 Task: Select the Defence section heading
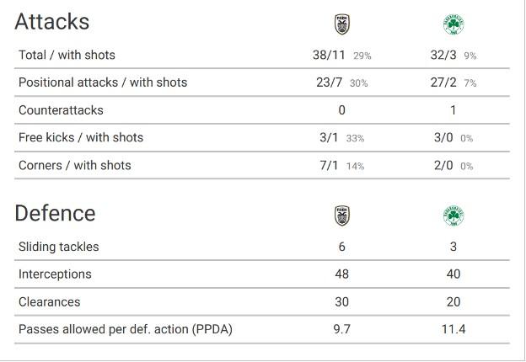55,213
